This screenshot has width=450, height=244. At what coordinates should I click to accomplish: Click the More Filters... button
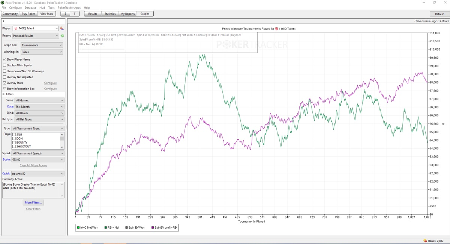[x=33, y=202]
